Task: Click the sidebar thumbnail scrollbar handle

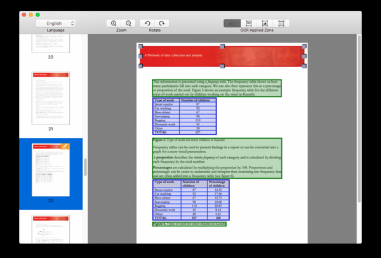Action: [x=85, y=167]
